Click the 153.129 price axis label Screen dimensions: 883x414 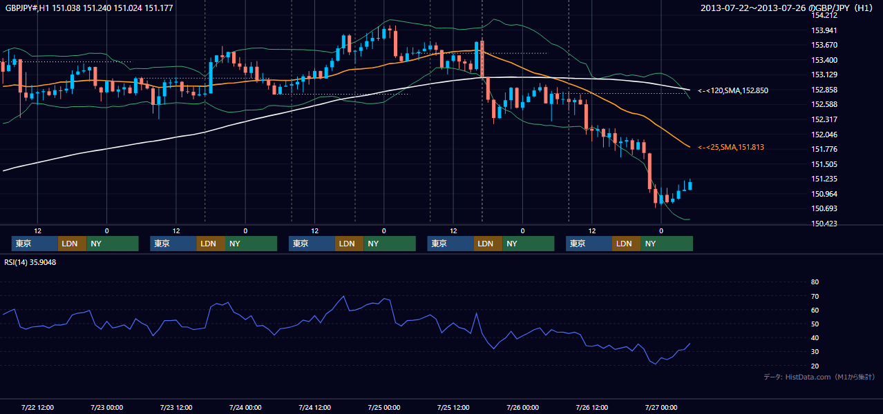click(824, 75)
